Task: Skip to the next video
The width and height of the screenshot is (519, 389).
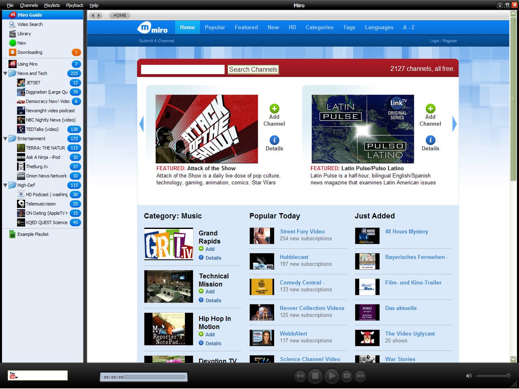Action: coord(360,376)
